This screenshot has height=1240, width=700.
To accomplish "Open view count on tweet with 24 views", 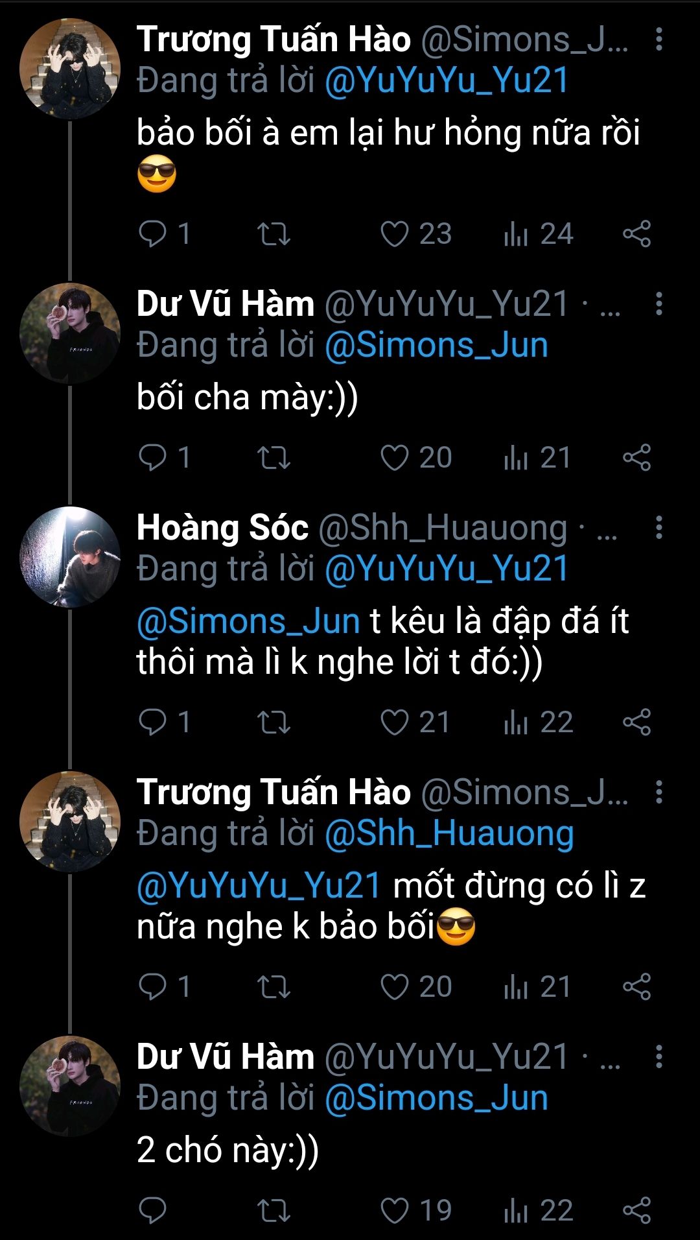I will [538, 234].
